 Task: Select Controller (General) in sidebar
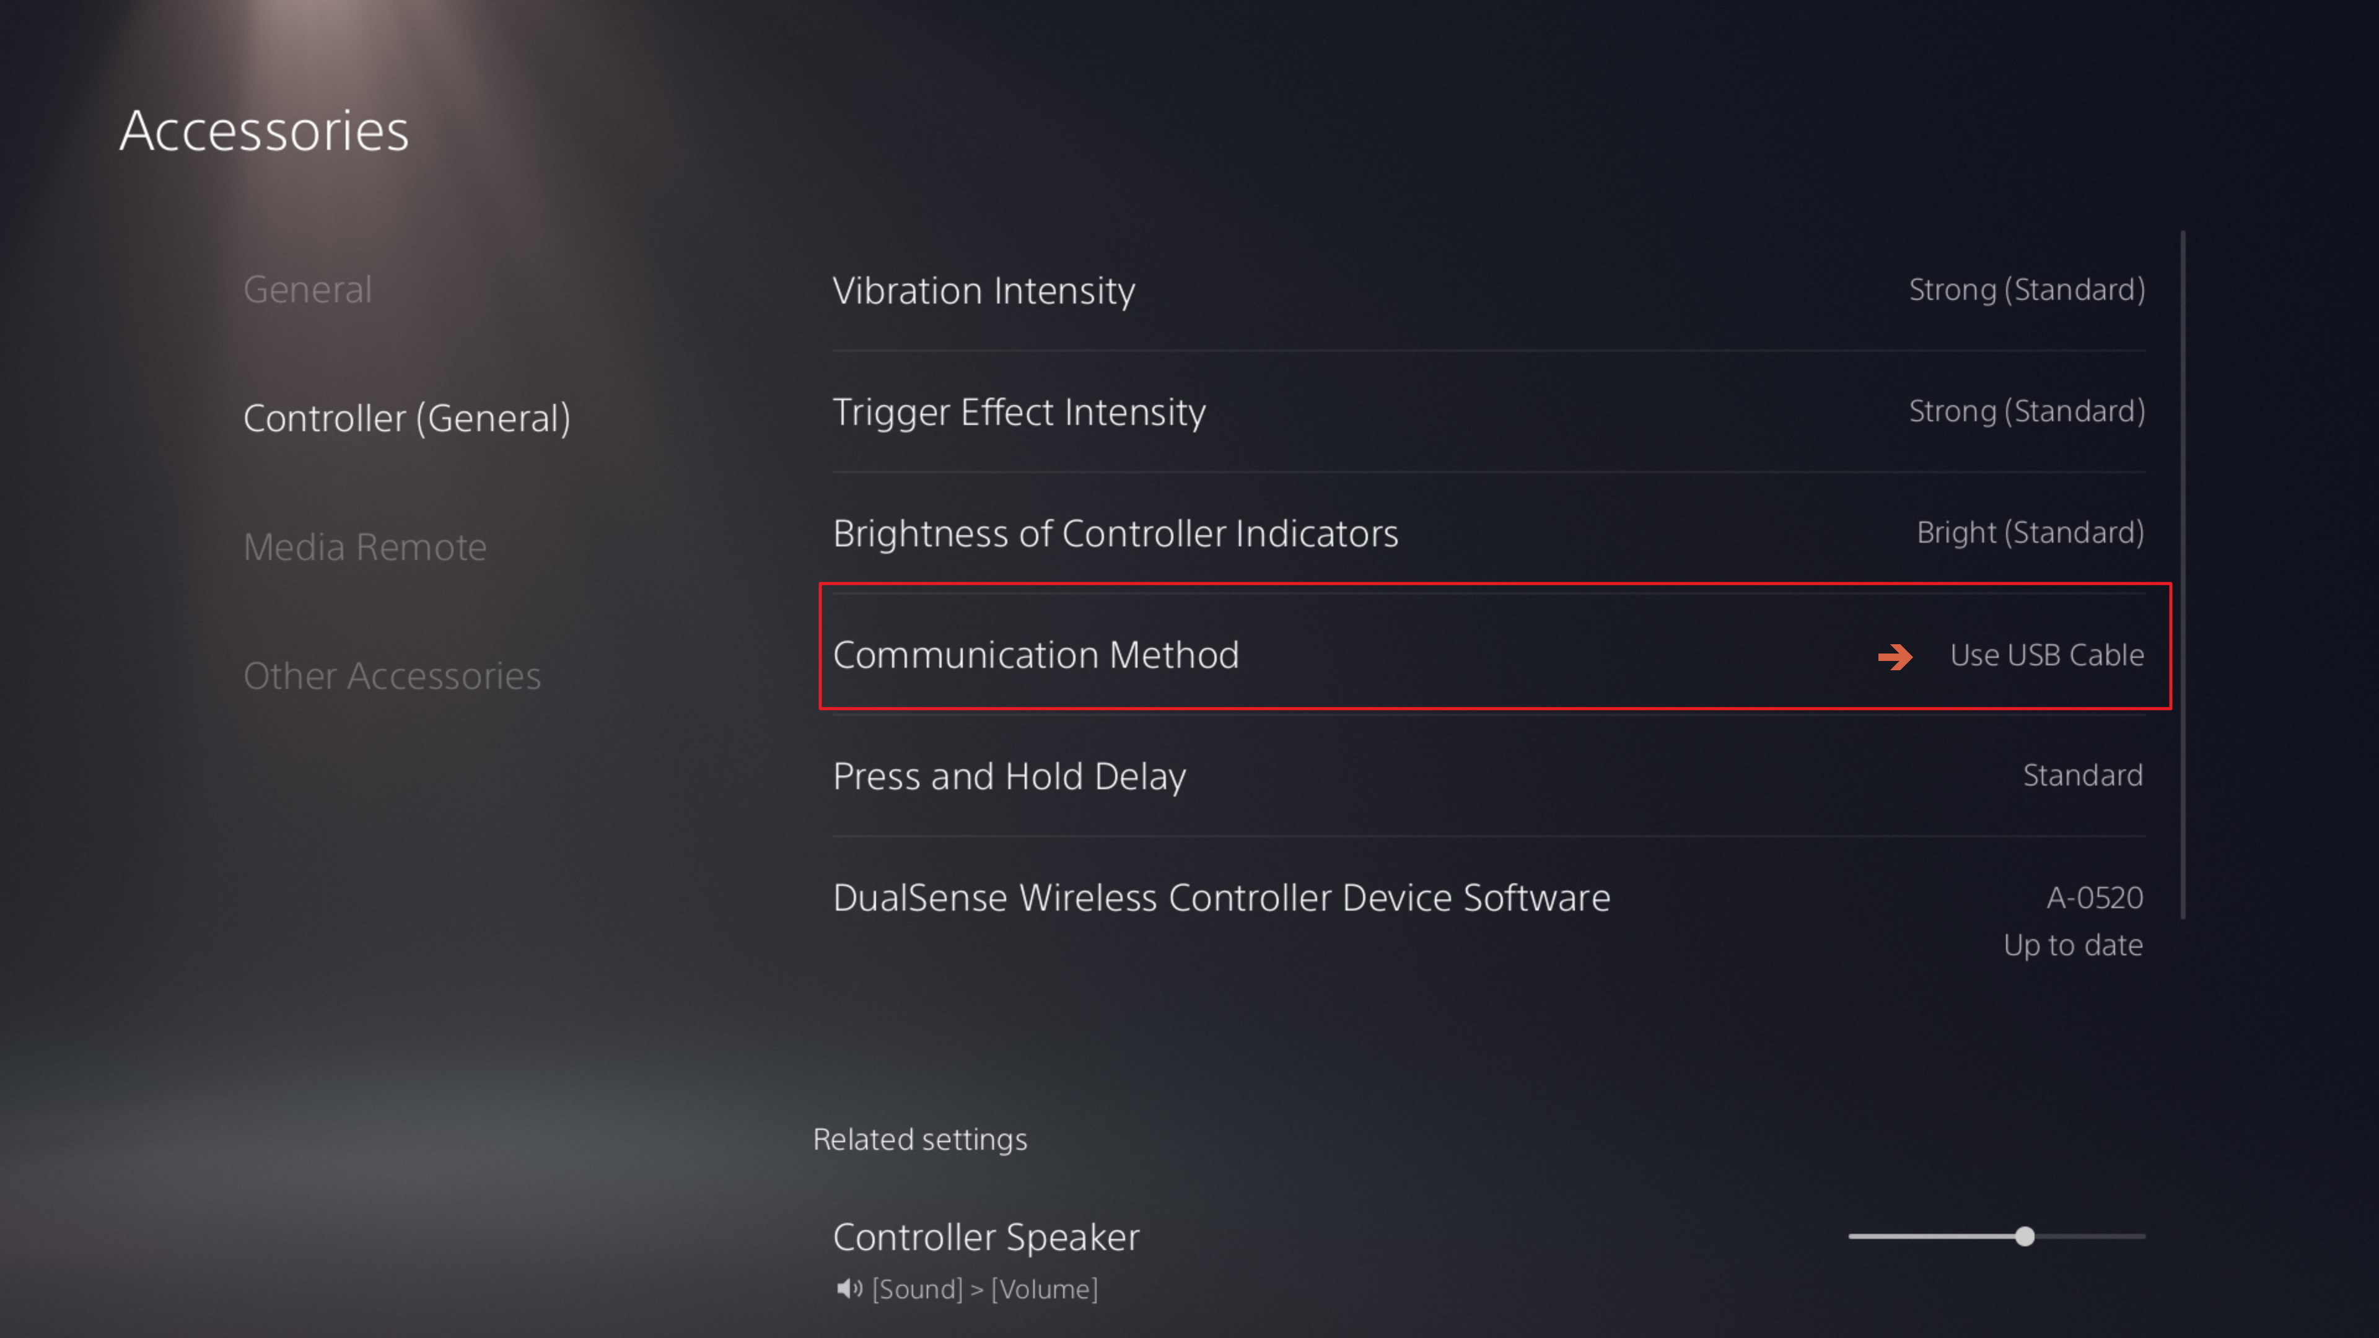[406, 418]
